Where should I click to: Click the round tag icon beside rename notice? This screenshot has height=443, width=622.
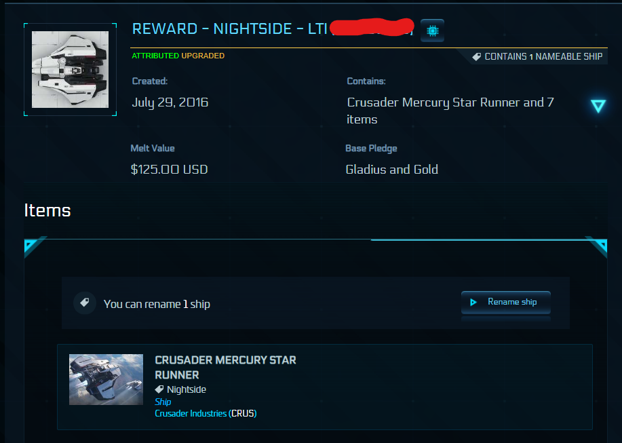click(x=85, y=303)
